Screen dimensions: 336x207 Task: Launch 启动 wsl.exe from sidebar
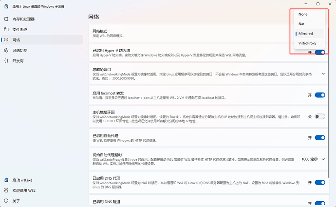[x=42, y=180]
